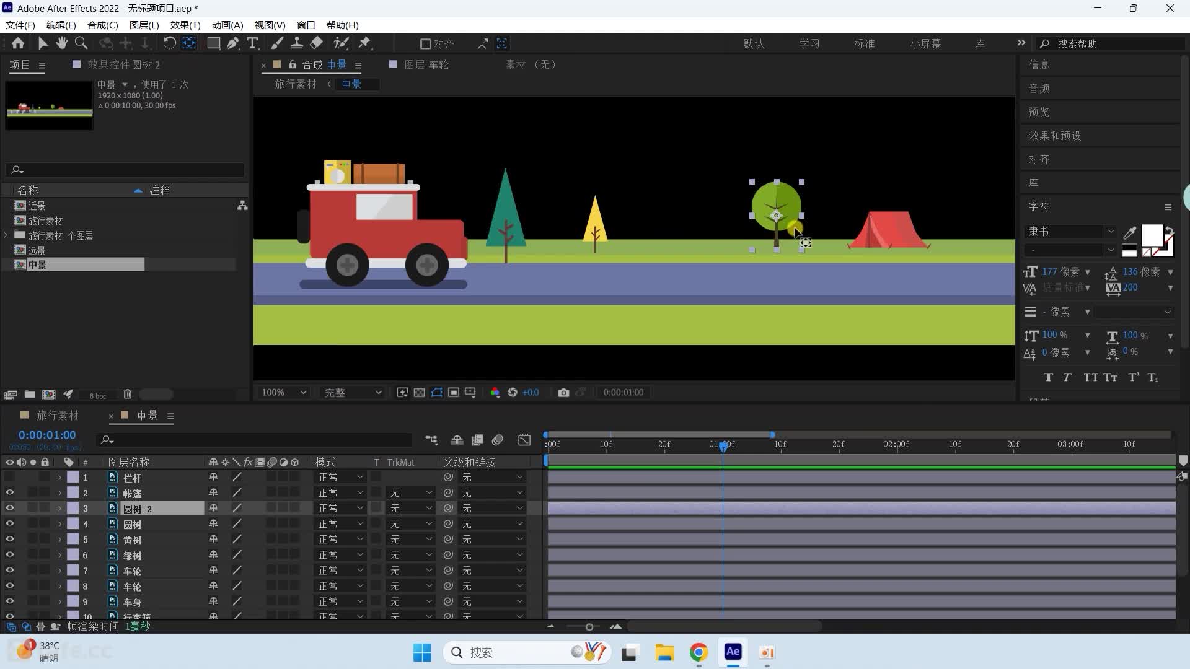Expand the workspace overflow chevron

pos(1021,43)
